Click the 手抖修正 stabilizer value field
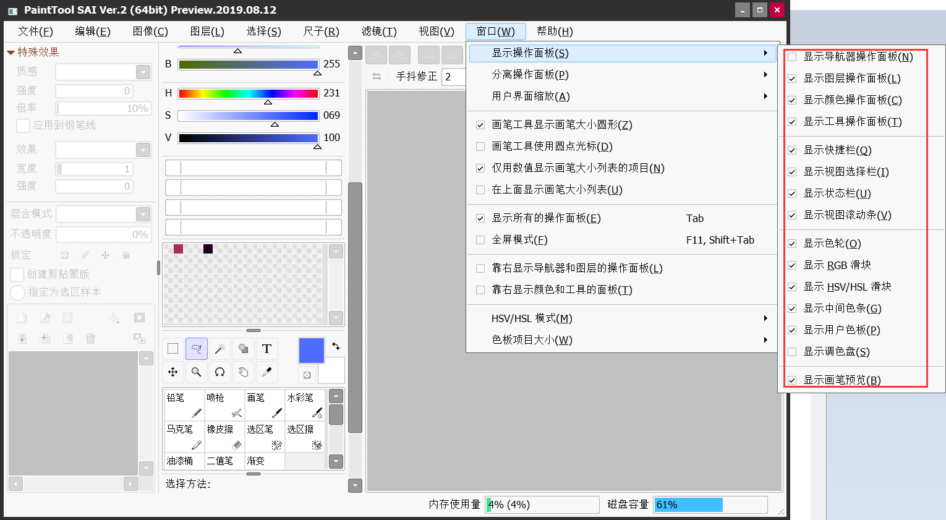 click(453, 77)
